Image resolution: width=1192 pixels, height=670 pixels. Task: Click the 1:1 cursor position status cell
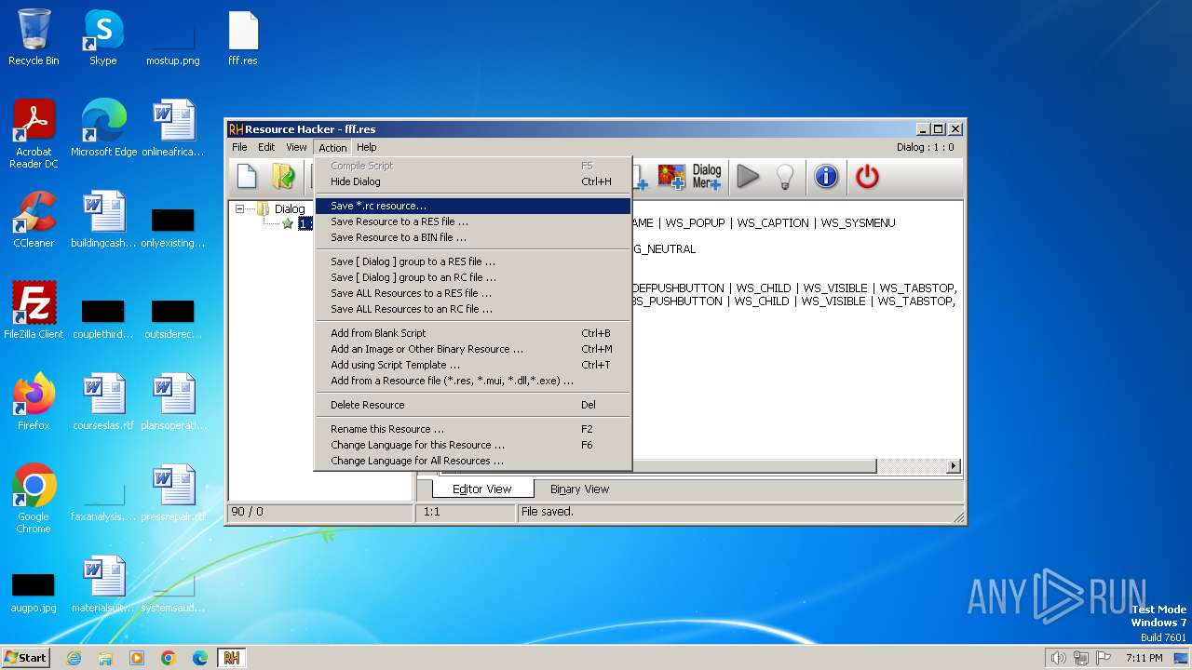(x=465, y=512)
